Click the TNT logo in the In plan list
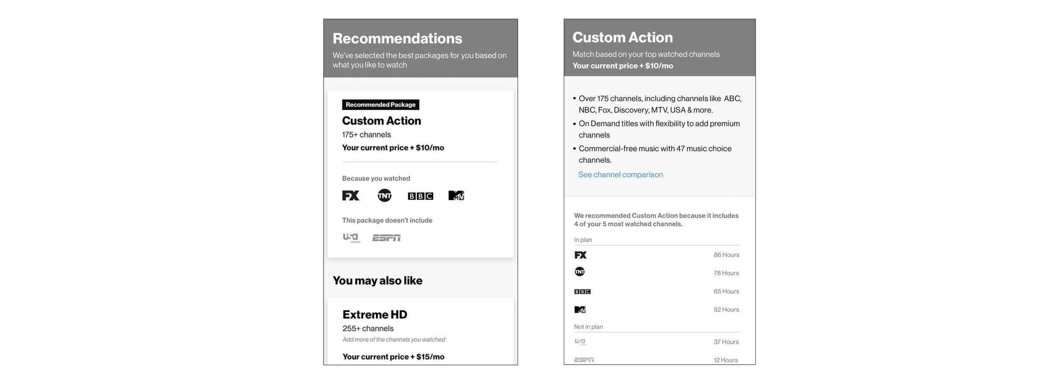Image resolution: width=1059 pixels, height=384 pixels. 579,272
